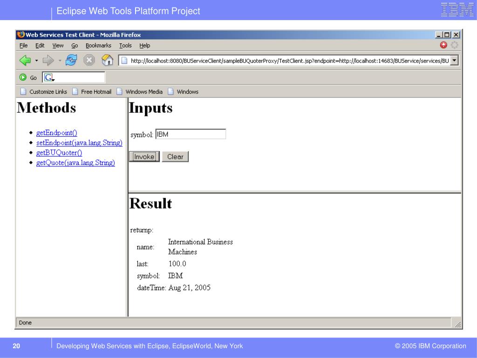Open the Free Hotmail bookmark

(92, 92)
